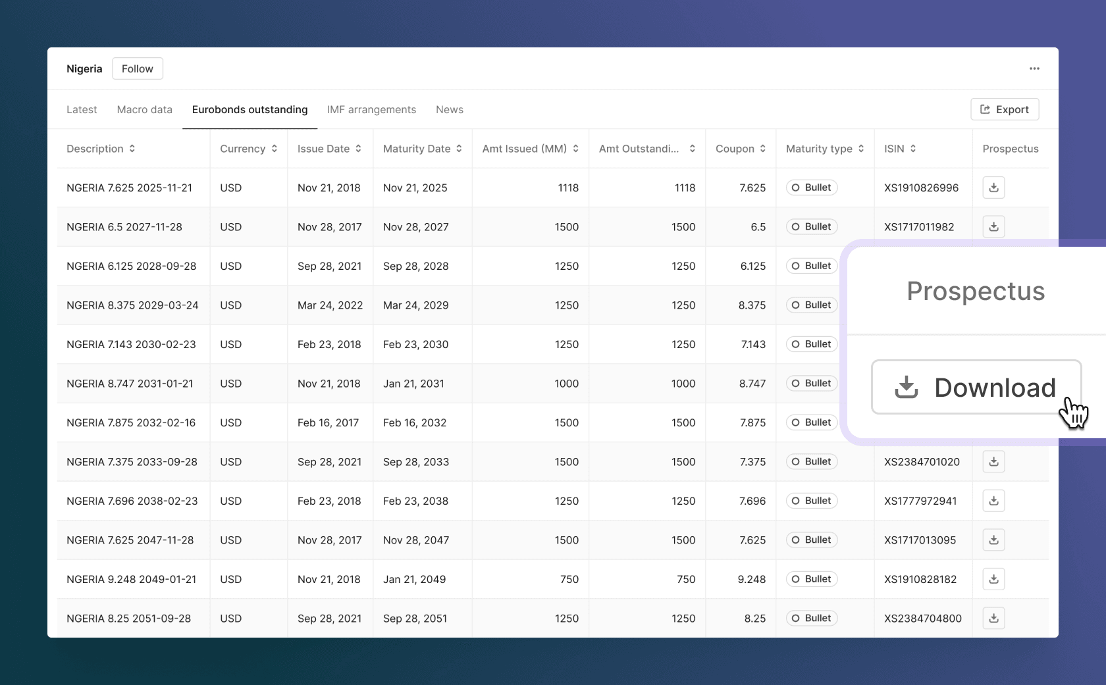Screen dimensions: 1106x685
Task: Download prospectus for NGERIA 6.5 2027-11-28
Action: (993, 226)
